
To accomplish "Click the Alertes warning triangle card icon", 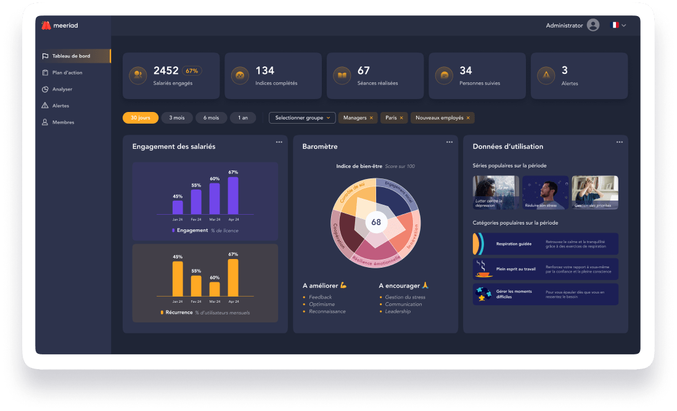I will [546, 75].
